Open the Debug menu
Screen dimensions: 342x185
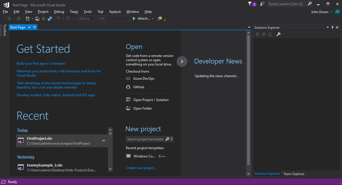point(59,12)
